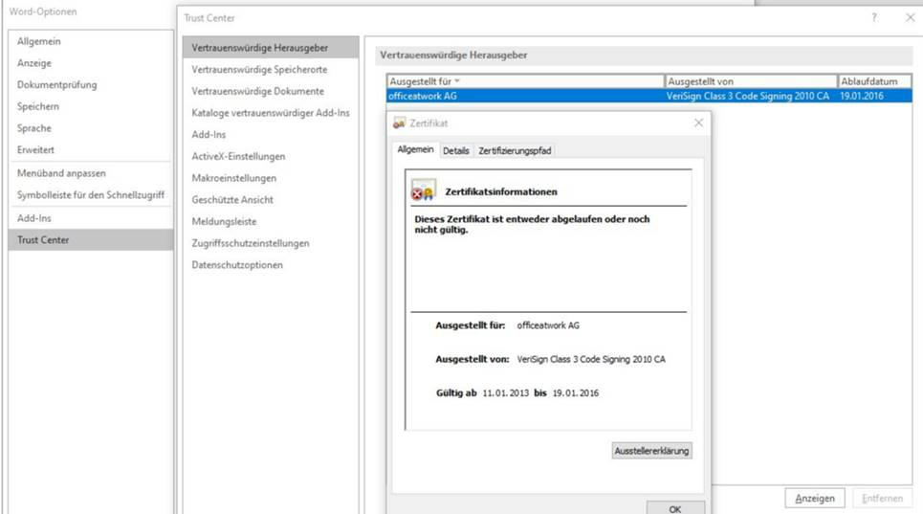This screenshot has height=514, width=923.
Task: Click the invalid certificate warning icon
Action: (x=423, y=190)
